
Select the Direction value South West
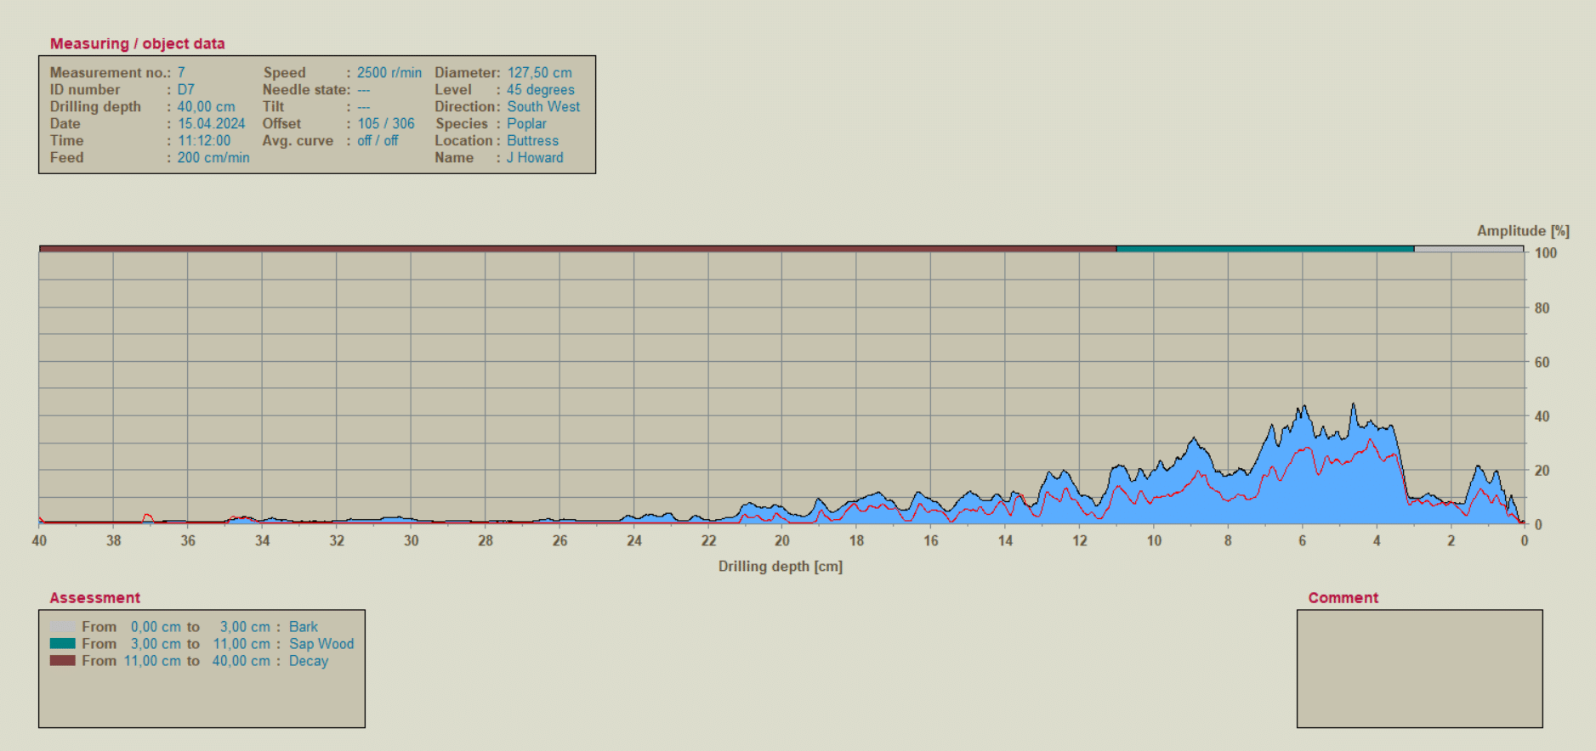543,107
